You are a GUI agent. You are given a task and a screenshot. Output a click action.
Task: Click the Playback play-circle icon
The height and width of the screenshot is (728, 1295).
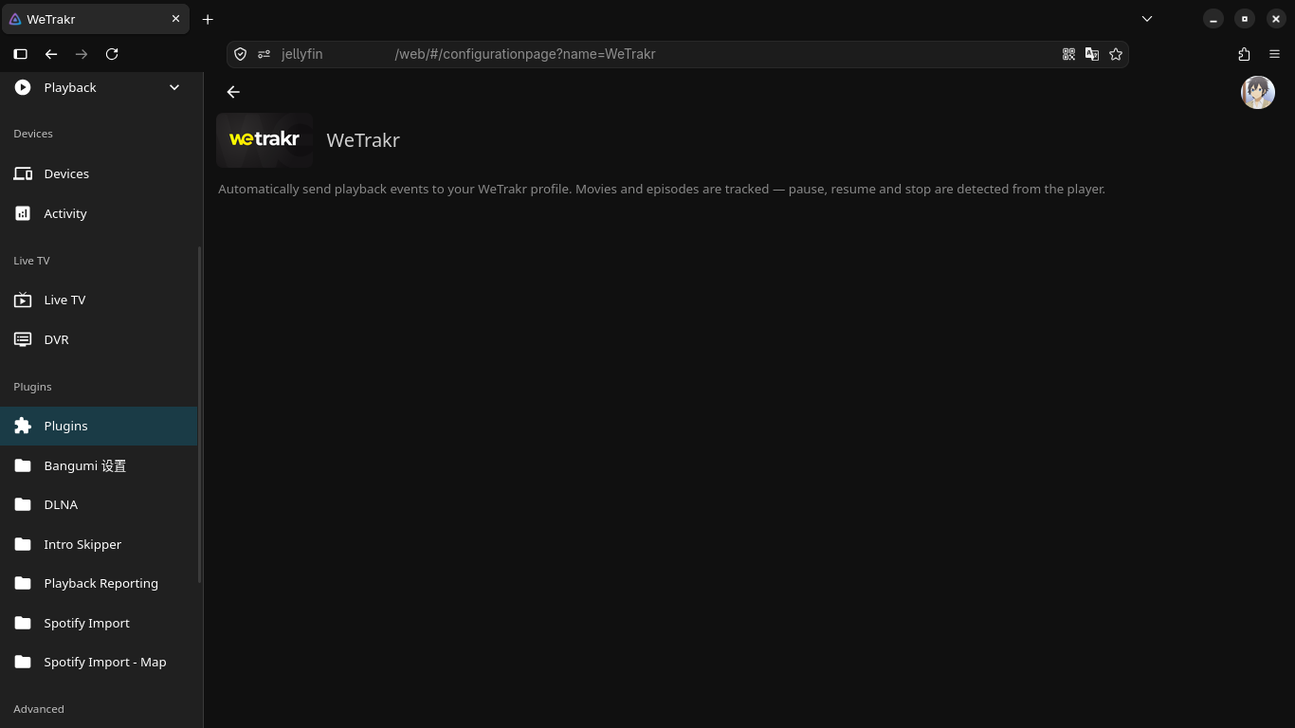23,87
